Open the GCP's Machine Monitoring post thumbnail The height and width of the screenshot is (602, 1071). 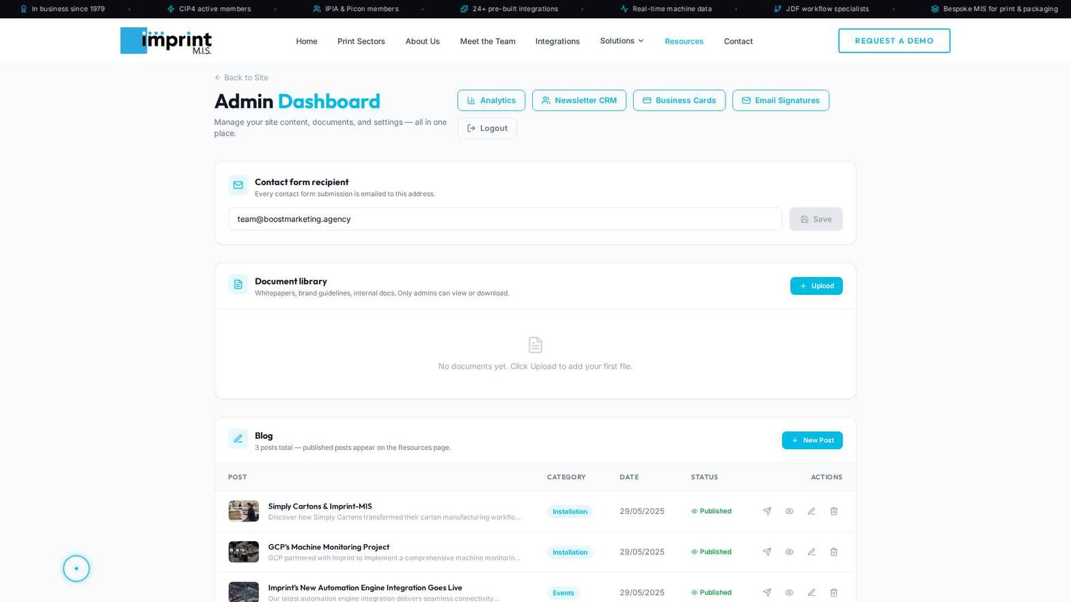pyautogui.click(x=244, y=552)
